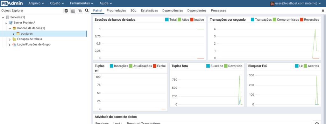Click the Lê legend color swatch
Screen dimensions: 326x124
pyautogui.click(x=297, y=66)
